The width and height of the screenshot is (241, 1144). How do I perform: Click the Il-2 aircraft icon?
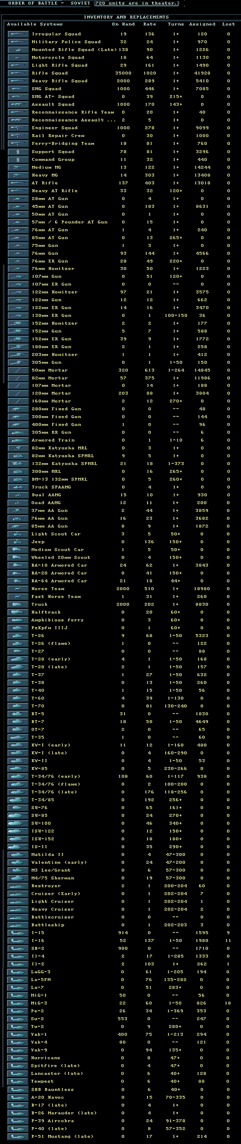coord(18,964)
